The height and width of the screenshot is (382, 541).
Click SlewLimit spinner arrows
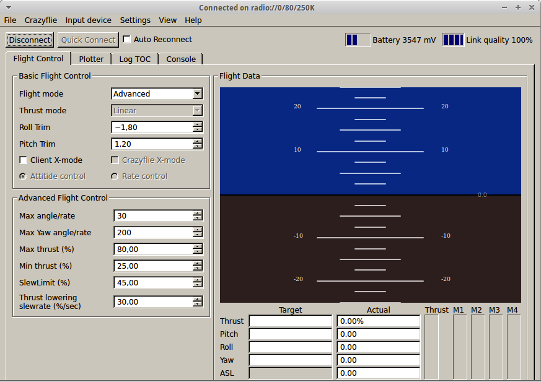coord(198,283)
